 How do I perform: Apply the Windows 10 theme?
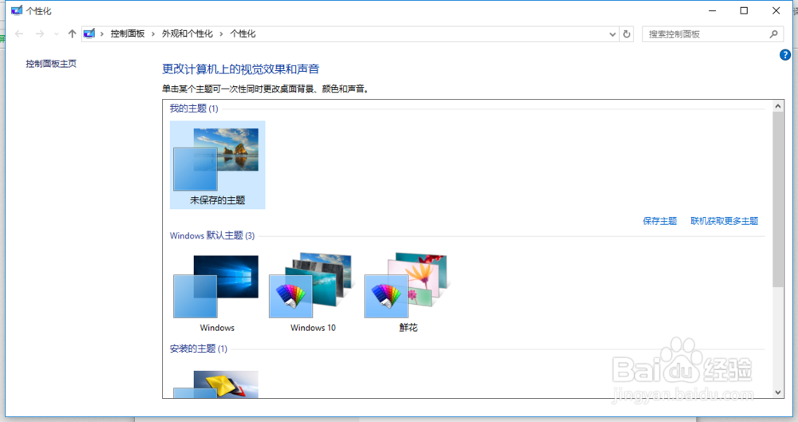tap(313, 294)
